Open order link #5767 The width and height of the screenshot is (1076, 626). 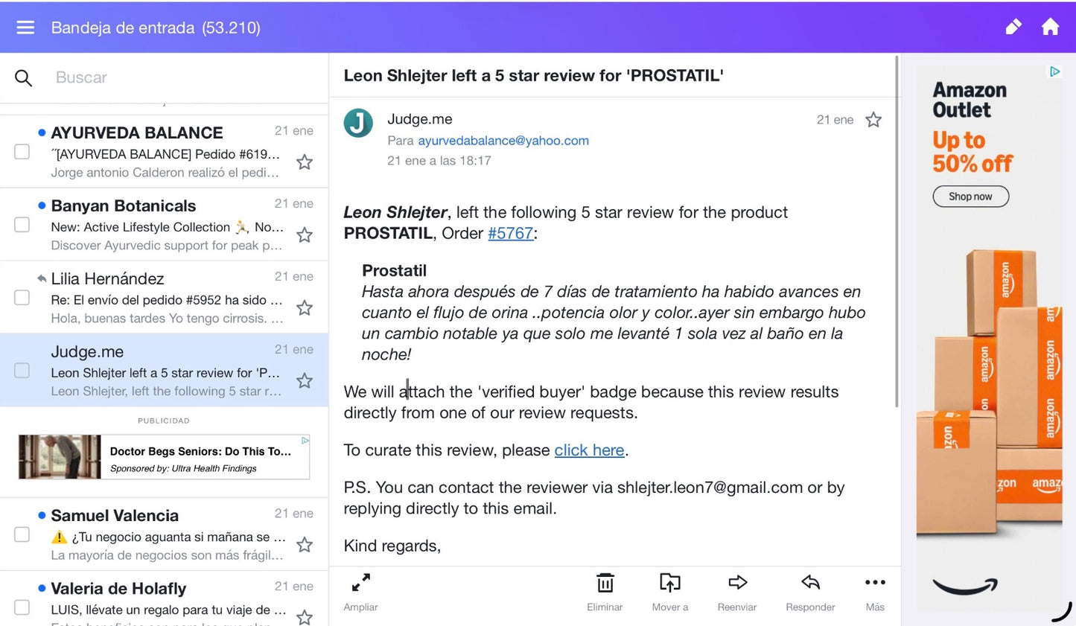pyautogui.click(x=511, y=233)
